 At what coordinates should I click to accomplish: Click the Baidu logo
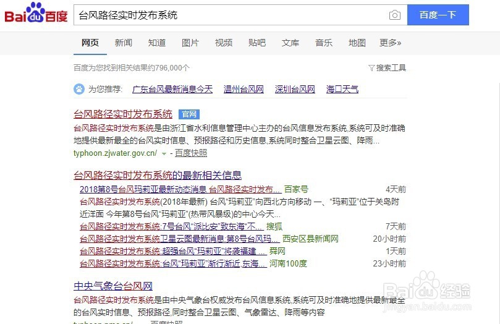36,14
